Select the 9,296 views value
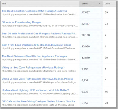This screenshot has height=109, width=118. [x=85, y=69]
